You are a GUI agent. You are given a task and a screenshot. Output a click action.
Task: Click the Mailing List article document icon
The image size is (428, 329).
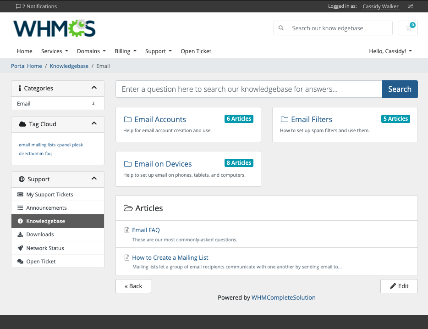pyautogui.click(x=126, y=257)
